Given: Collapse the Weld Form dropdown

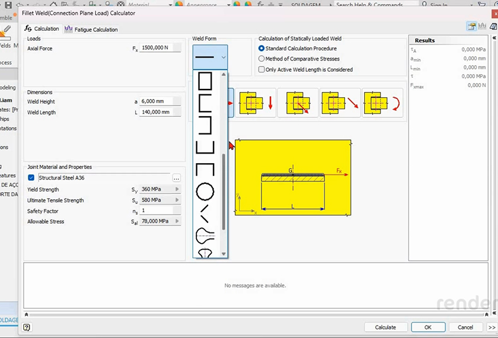Looking at the screenshot, I should pos(223,58).
